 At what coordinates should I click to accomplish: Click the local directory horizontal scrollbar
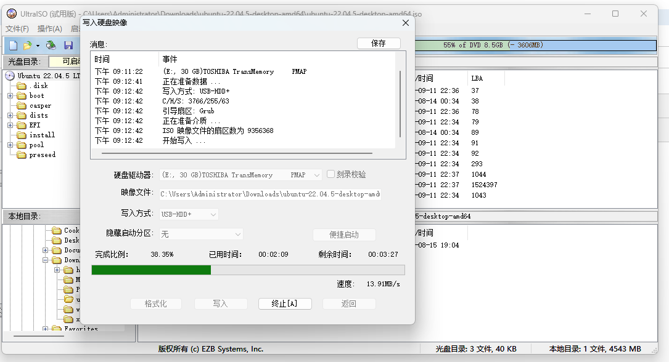(38, 336)
